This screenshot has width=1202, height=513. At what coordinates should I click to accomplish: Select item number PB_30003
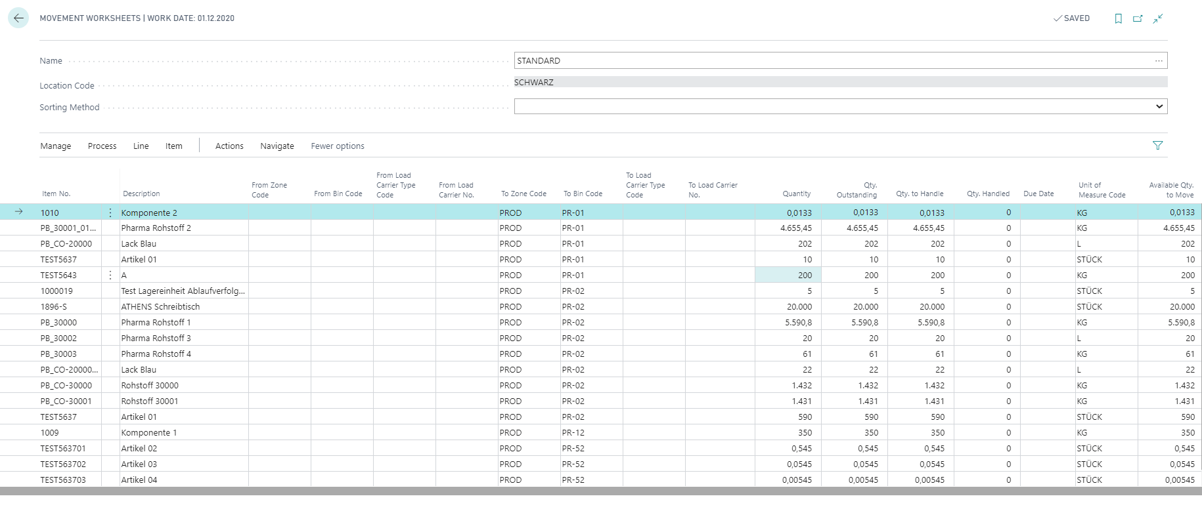58,354
